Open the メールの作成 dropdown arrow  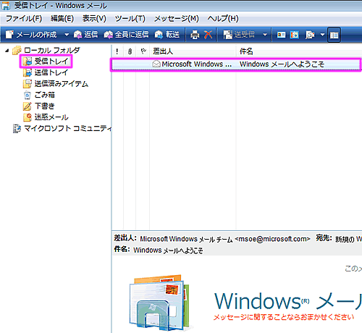[67, 35]
